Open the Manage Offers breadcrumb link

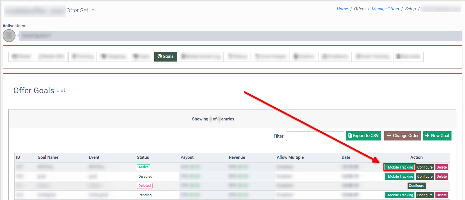coord(385,9)
